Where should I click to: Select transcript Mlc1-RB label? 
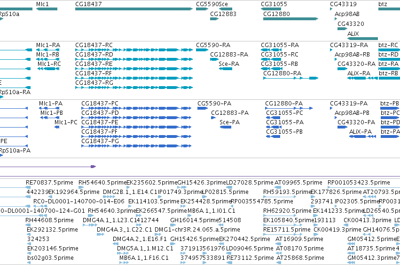(x=47, y=55)
